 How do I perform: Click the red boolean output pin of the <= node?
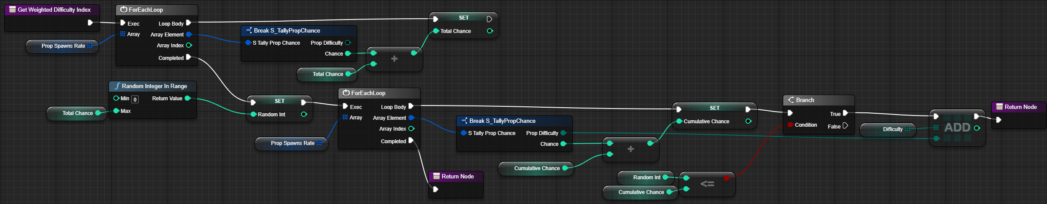pyautogui.click(x=726, y=178)
